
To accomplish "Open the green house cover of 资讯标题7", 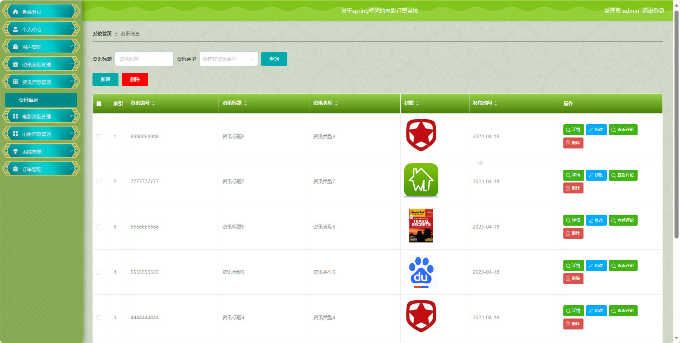I will (x=421, y=180).
